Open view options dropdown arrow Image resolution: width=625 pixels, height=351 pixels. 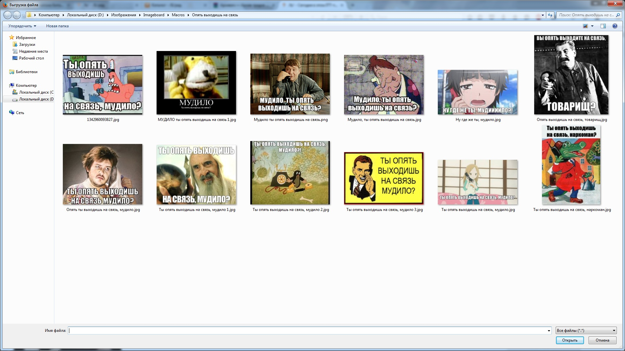pos(592,26)
